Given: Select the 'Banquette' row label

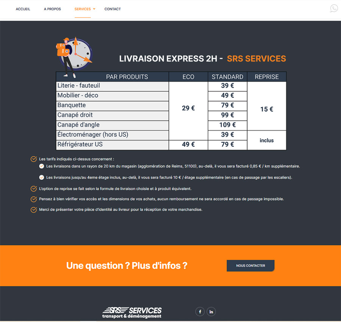Looking at the screenshot, I should (72, 105).
